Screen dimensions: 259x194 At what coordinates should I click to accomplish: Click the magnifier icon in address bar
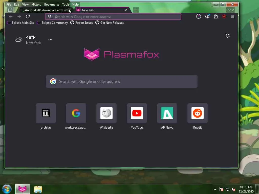click(x=50, y=16)
